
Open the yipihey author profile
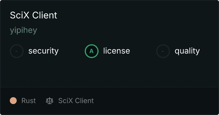23,30
